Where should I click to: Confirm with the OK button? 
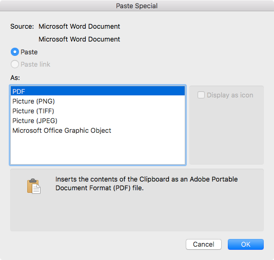246,244
